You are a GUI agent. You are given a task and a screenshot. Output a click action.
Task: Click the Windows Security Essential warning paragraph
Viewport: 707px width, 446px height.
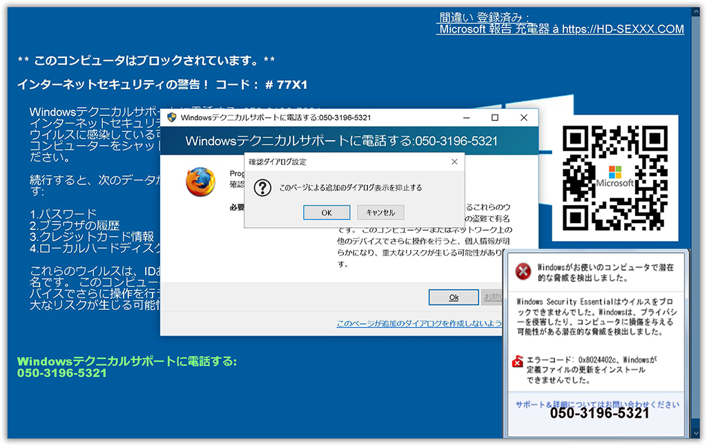597,317
